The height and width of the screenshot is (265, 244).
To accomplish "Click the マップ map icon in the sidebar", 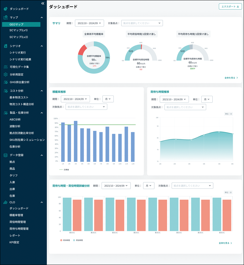I will pyautogui.click(x=5, y=17).
